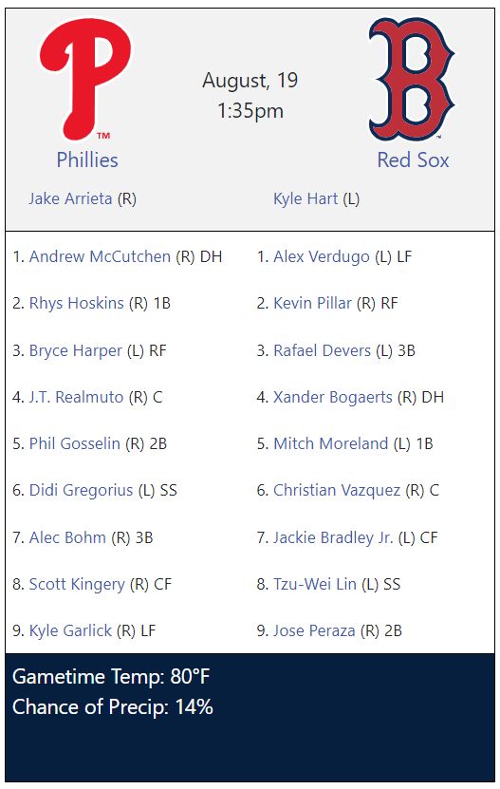Open J.T. Realmuto player link
This screenshot has width=500, height=789.
pos(76,397)
